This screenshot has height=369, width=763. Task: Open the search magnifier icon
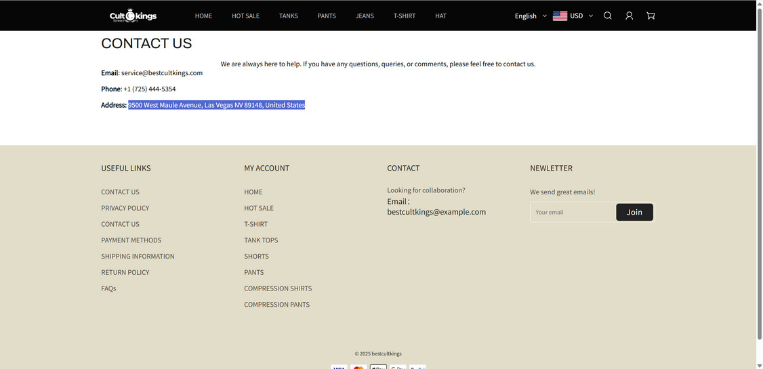click(607, 16)
